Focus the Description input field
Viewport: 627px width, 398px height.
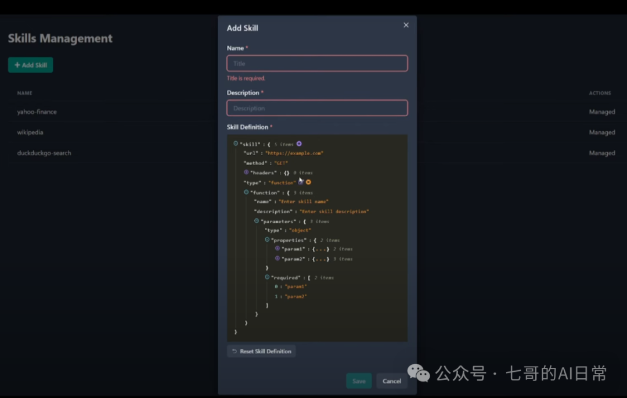point(317,108)
